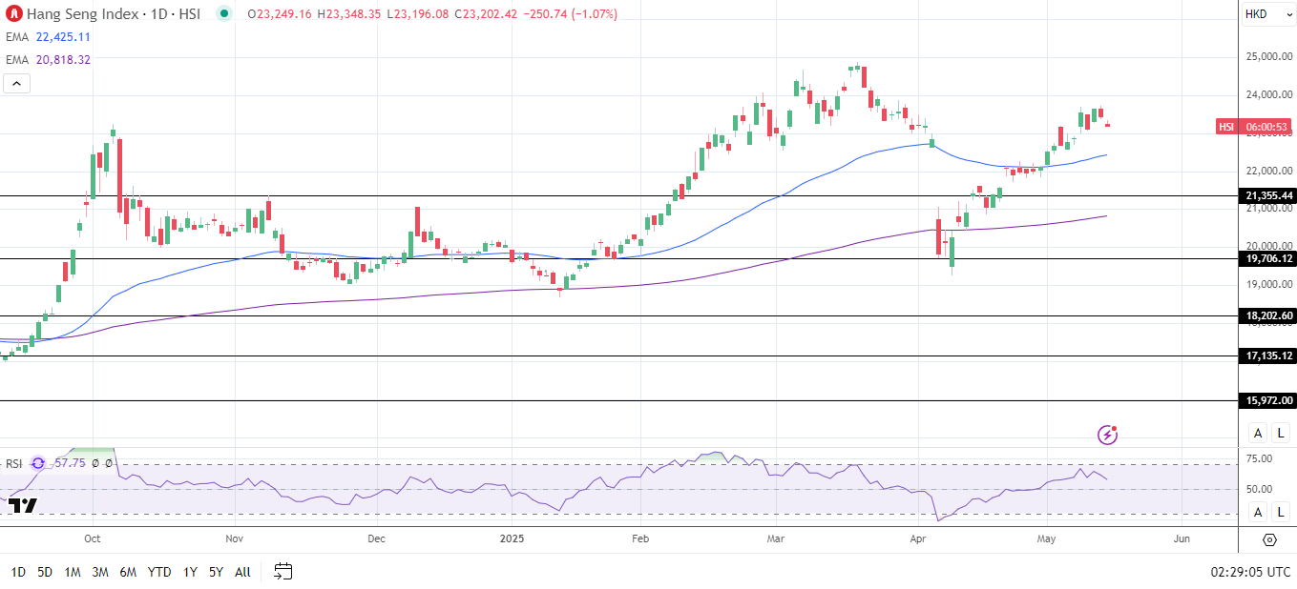The height and width of the screenshot is (589, 1297).
Task: Open timezone menu at 02:29:05 clock
Action: [1250, 572]
